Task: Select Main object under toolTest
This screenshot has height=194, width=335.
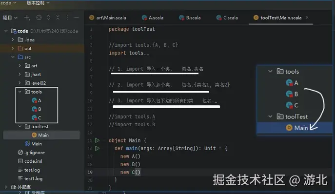Action: (40, 135)
